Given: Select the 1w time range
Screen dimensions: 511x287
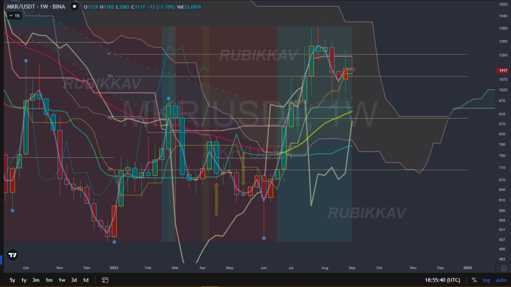Looking at the screenshot, I should (x=62, y=280).
